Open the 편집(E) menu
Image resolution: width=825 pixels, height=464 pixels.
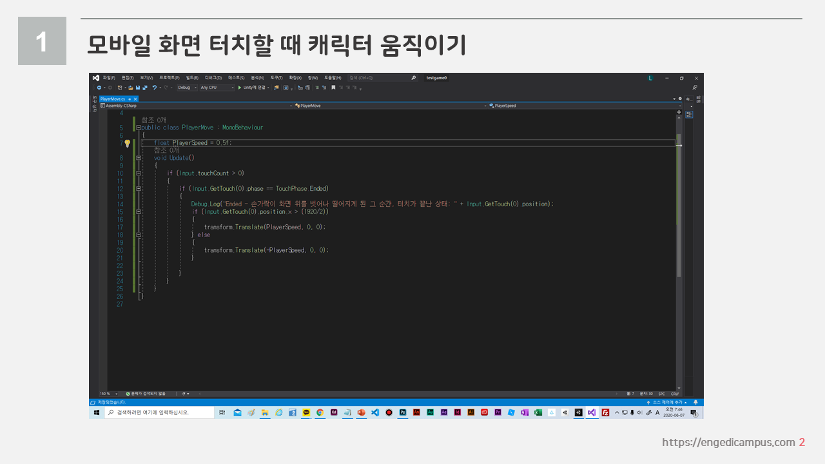click(128, 78)
